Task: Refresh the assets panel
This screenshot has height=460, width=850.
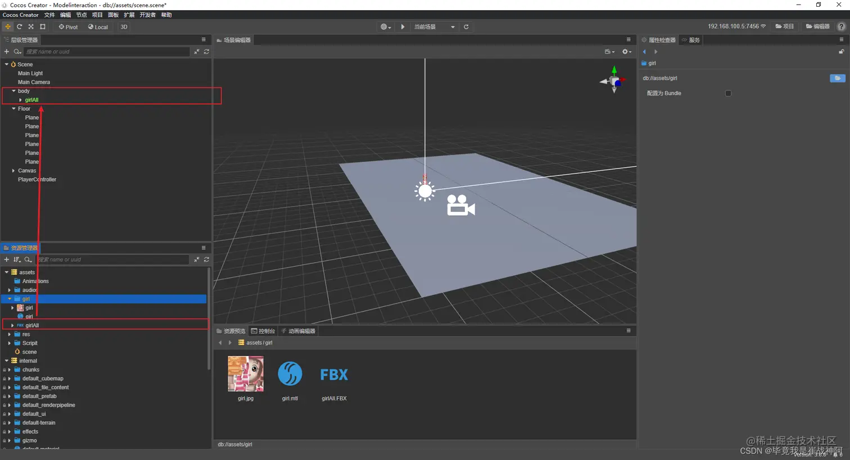Action: click(x=206, y=259)
